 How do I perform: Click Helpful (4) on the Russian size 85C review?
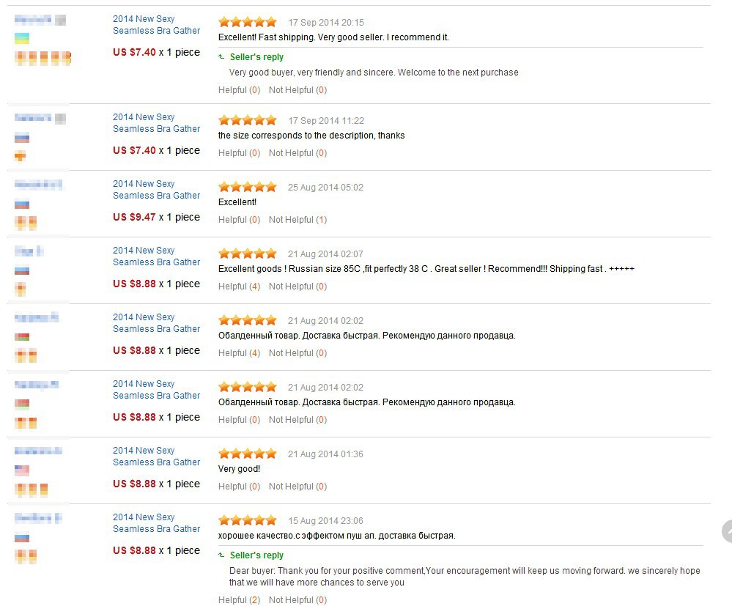[x=239, y=287]
